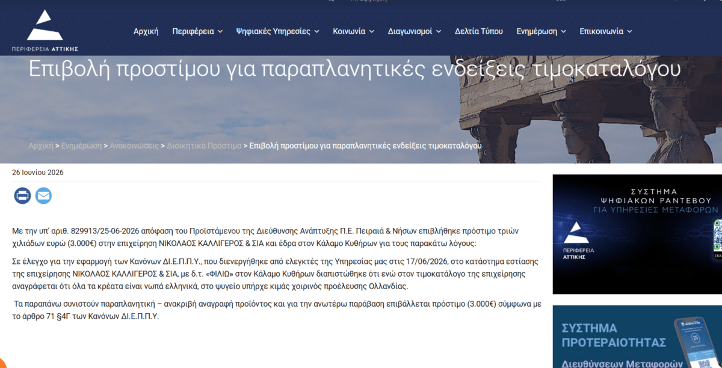Print the announcement with the printer icon
This screenshot has height=368, width=722.
coord(22,196)
